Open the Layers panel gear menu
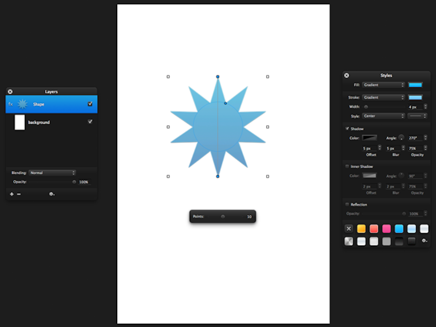436x327 pixels. [x=52, y=194]
